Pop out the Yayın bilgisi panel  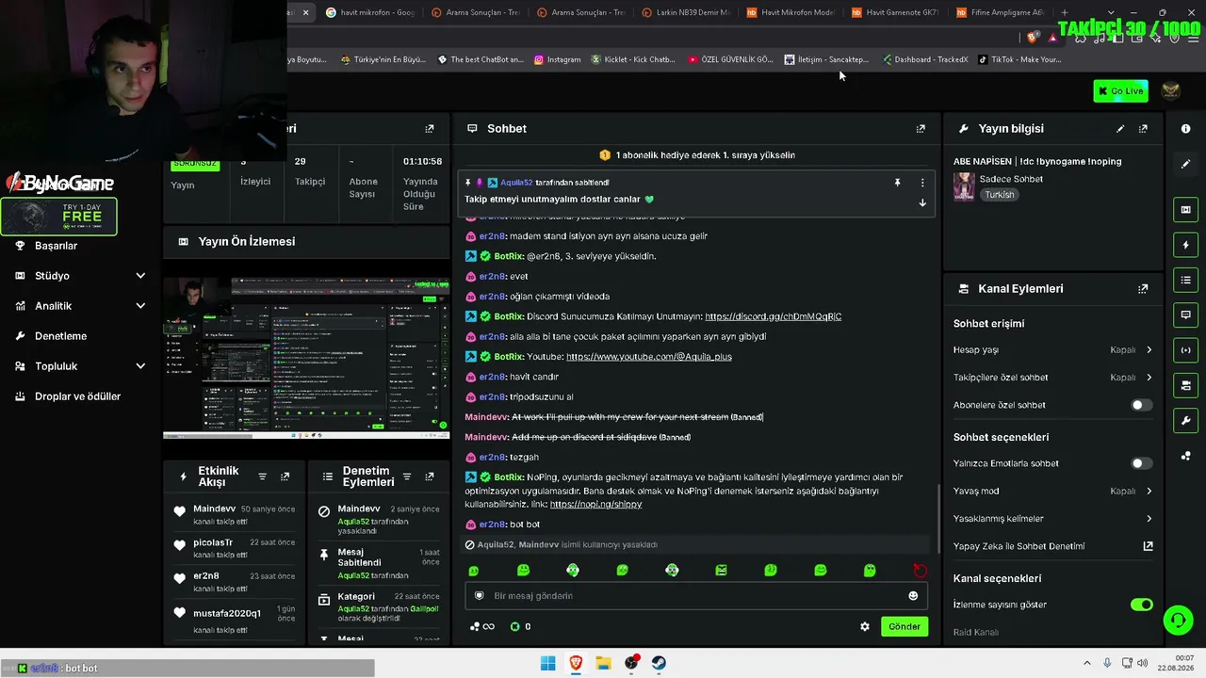point(1143,129)
